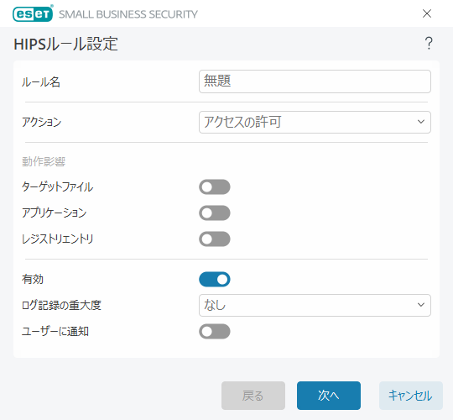Click the ログ記録の重大度 label

click(61, 305)
